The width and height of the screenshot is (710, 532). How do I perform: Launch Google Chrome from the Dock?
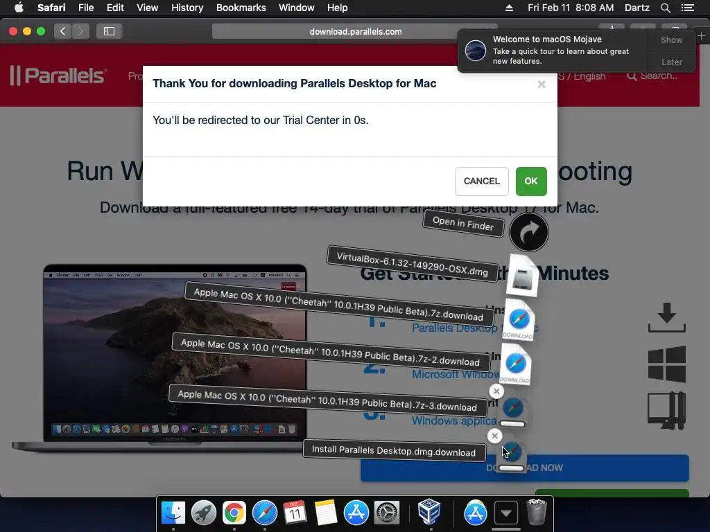pyautogui.click(x=234, y=513)
